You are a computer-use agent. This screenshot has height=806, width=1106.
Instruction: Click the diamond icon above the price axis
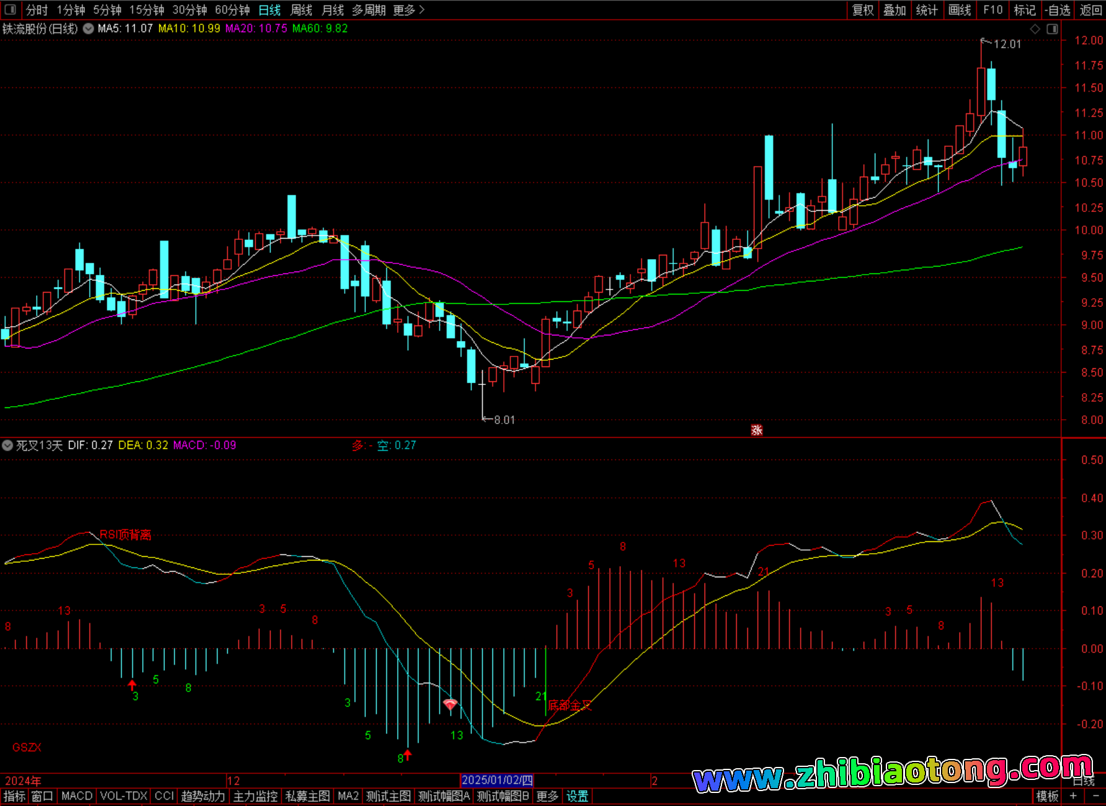coord(1035,29)
